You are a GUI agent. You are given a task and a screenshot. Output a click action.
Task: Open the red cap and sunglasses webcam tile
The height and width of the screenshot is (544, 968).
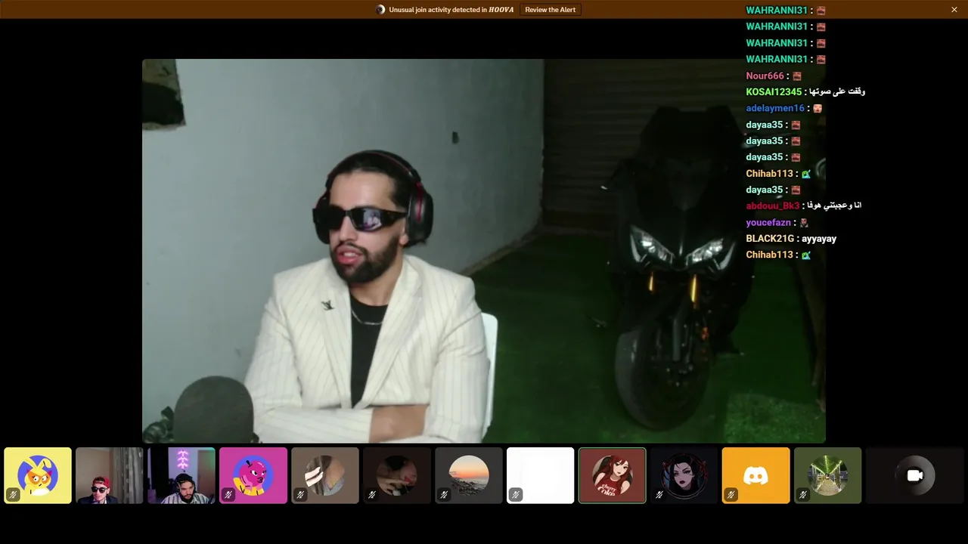(110, 475)
